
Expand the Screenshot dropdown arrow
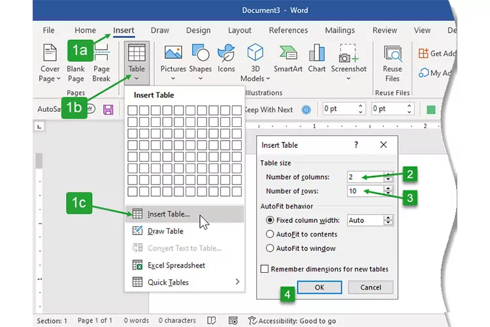348,78
